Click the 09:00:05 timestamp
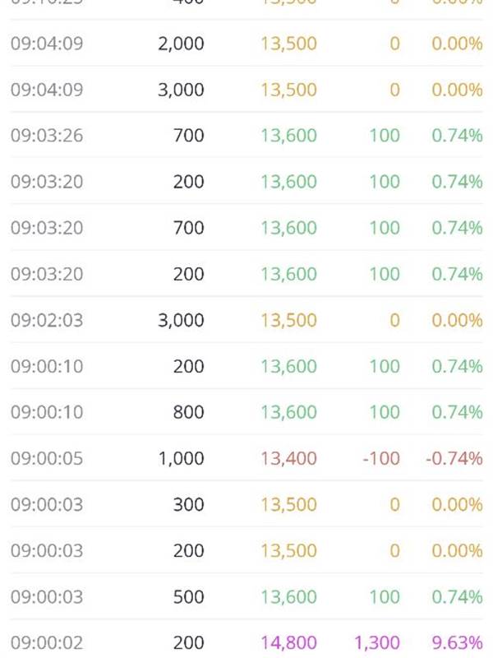Screen dimensions: 493x658 point(47,458)
